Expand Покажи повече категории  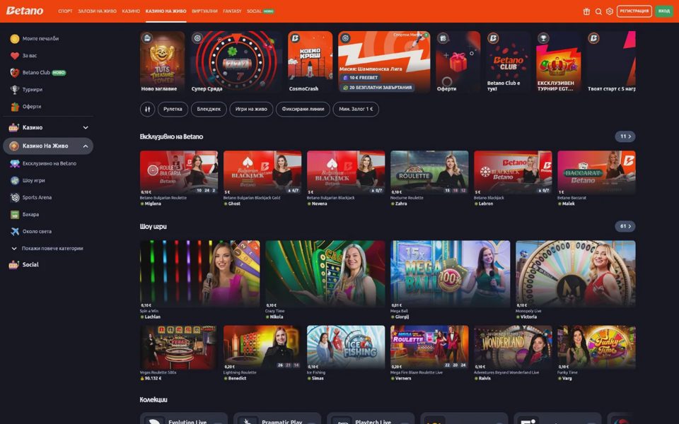[47, 248]
